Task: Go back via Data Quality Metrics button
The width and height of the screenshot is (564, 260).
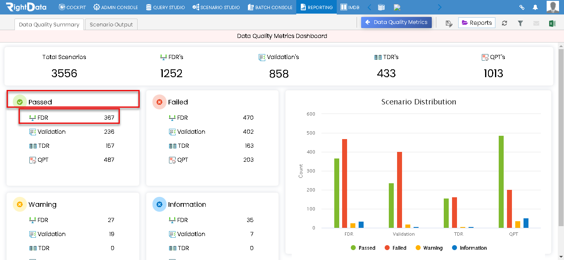Action: pos(397,22)
